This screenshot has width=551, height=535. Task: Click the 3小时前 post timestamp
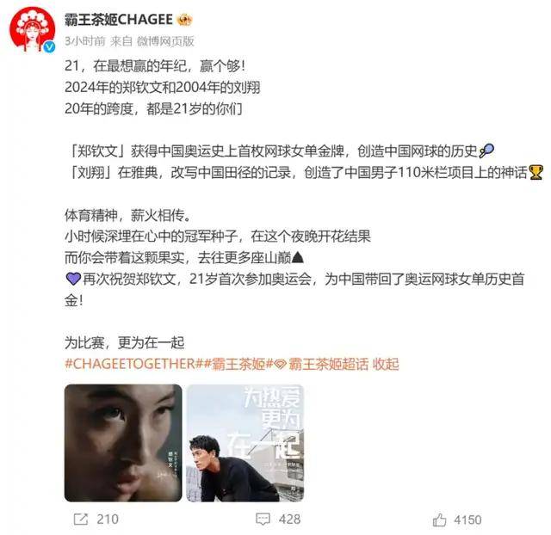tap(85, 41)
